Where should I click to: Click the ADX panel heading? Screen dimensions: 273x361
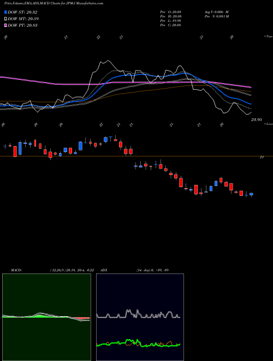tap(104, 270)
